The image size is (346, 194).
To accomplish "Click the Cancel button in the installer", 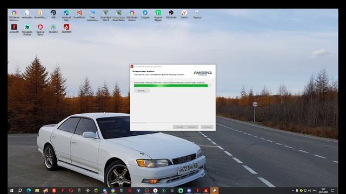I will 207,127.
